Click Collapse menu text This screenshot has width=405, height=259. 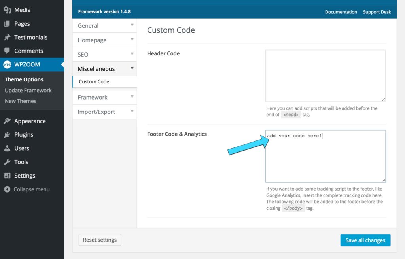pos(32,189)
